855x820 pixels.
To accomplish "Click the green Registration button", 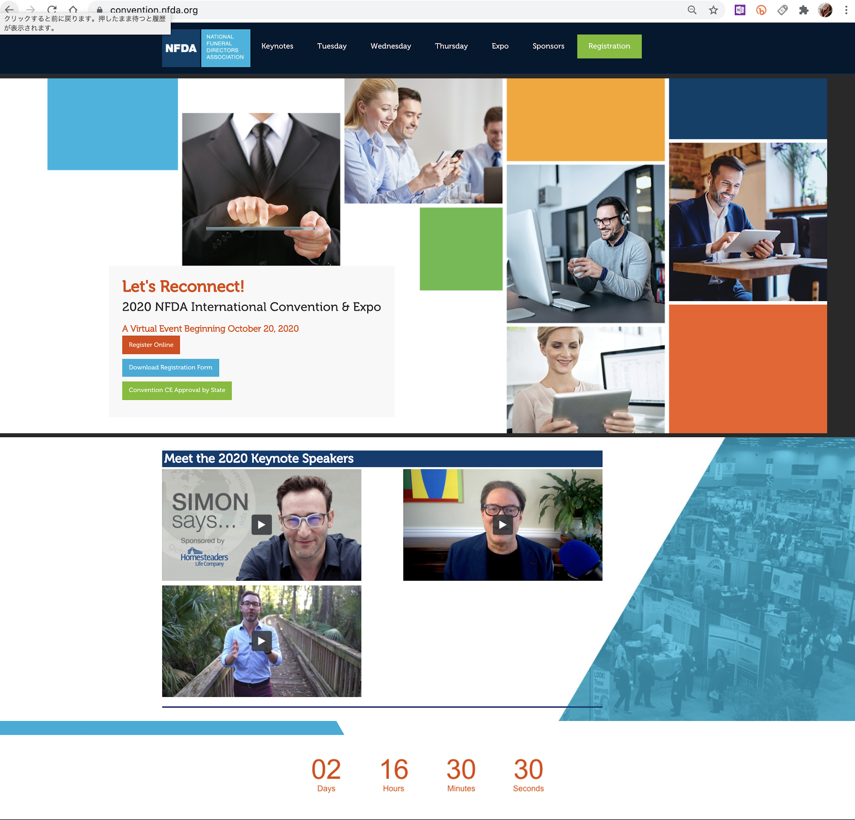I will [x=609, y=46].
